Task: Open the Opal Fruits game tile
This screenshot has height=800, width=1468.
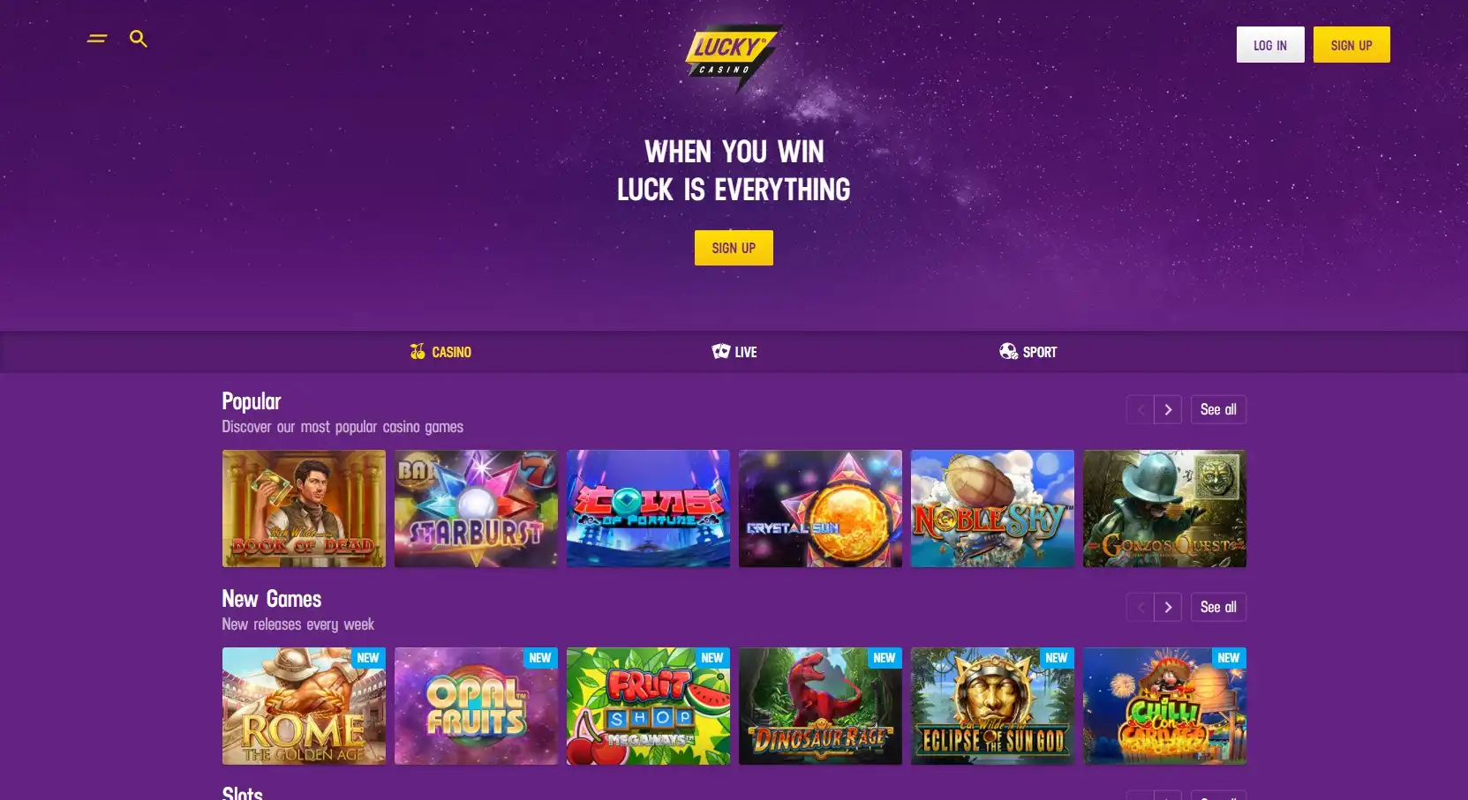Action: pyautogui.click(x=476, y=706)
